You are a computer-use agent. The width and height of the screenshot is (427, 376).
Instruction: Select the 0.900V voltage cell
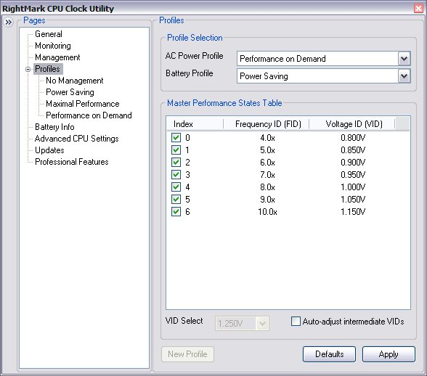tap(353, 163)
